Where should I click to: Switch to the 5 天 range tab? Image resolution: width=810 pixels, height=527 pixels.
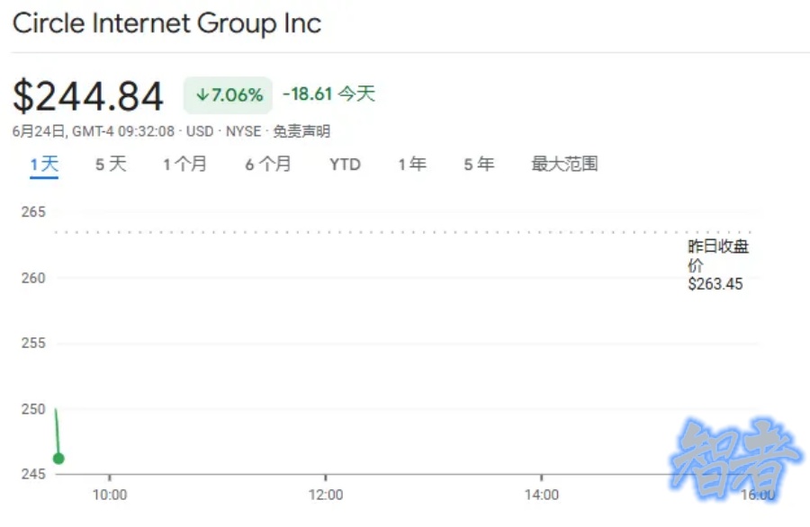111,164
